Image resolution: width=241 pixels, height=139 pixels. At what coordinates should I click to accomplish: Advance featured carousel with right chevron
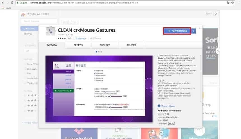tap(218, 51)
